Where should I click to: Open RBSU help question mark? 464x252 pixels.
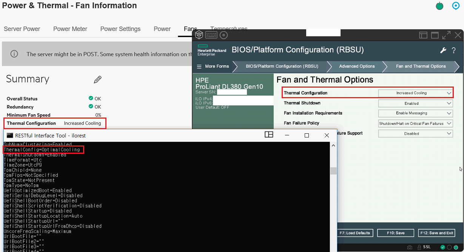(x=454, y=50)
